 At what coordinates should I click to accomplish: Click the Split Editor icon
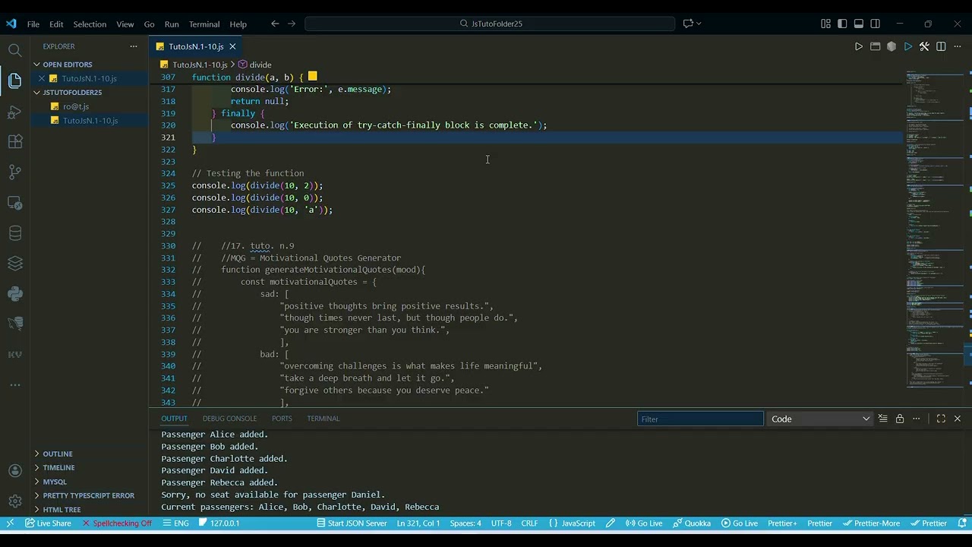(x=941, y=46)
